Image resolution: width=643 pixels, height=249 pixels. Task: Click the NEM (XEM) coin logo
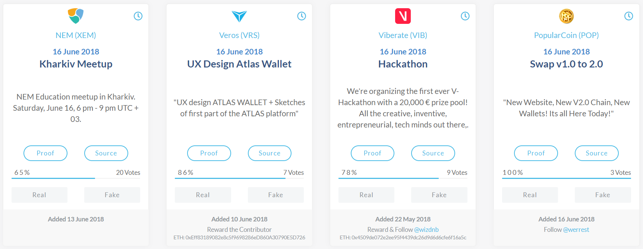pyautogui.click(x=76, y=16)
